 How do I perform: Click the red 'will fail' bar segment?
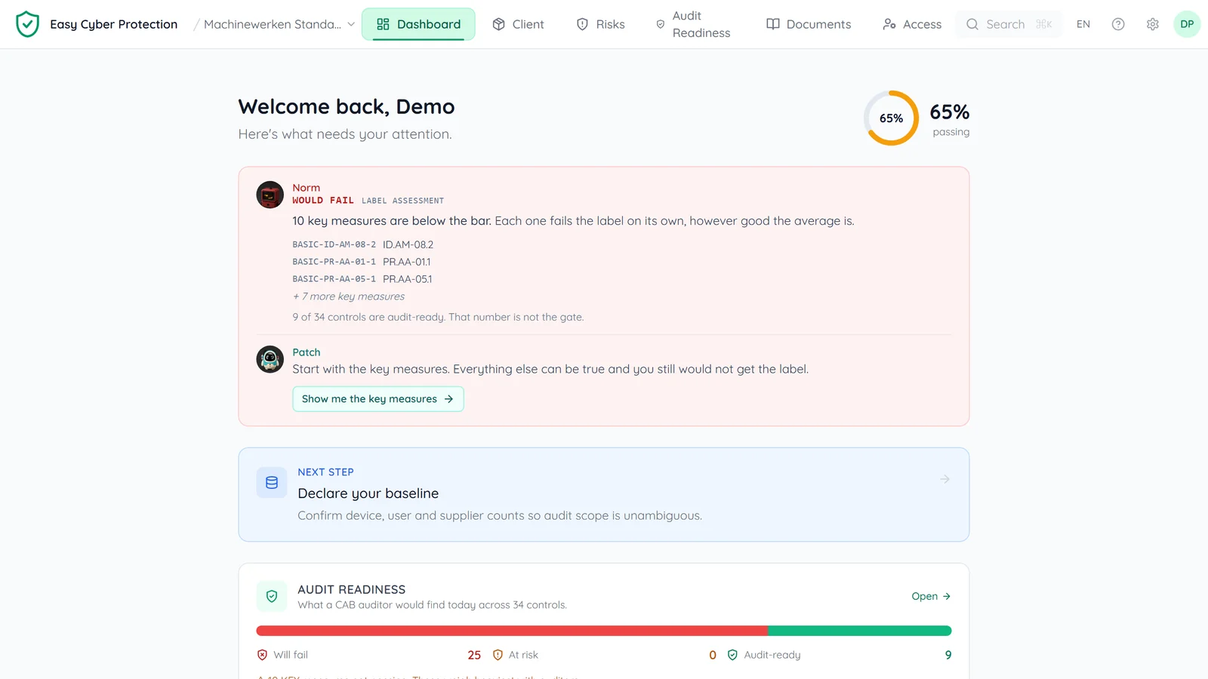point(512,631)
